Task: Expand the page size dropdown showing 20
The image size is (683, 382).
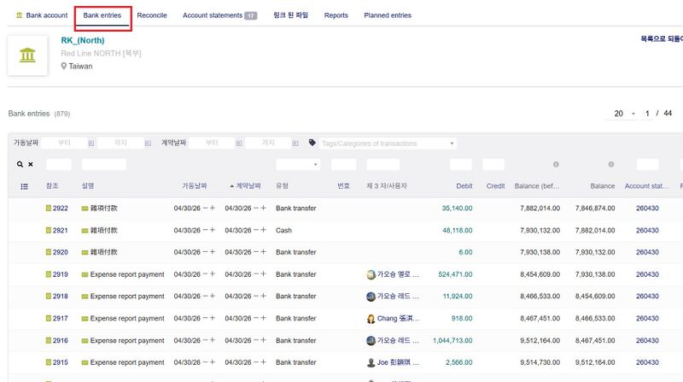Action: [x=625, y=114]
